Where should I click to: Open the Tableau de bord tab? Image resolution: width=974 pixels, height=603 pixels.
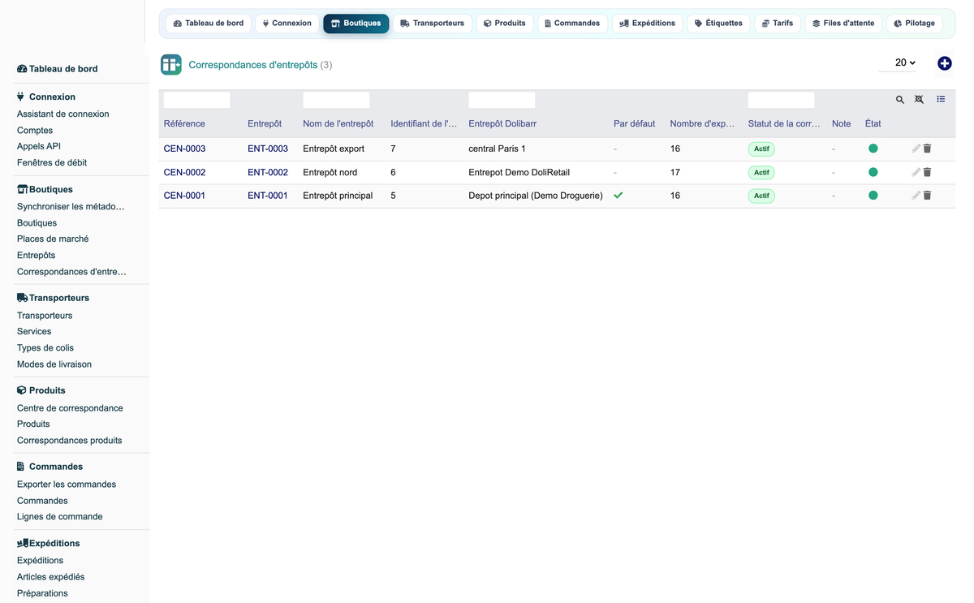click(x=209, y=24)
